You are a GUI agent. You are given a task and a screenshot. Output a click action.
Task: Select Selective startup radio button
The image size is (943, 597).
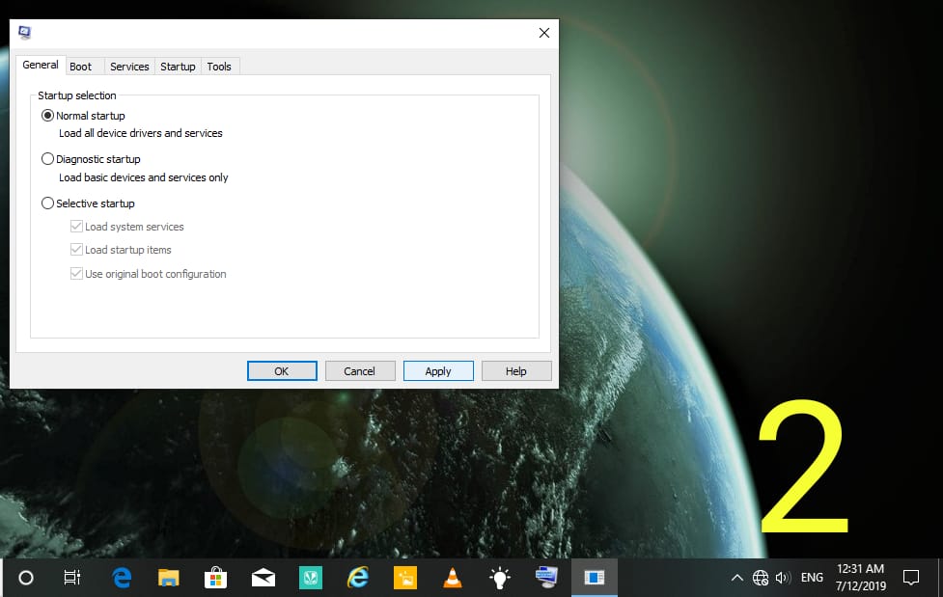[x=47, y=204]
